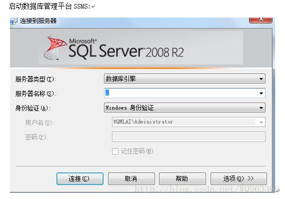Image resolution: width=285 pixels, height=199 pixels.
Task: Click the Connect to Server title icon
Action: tap(14, 21)
